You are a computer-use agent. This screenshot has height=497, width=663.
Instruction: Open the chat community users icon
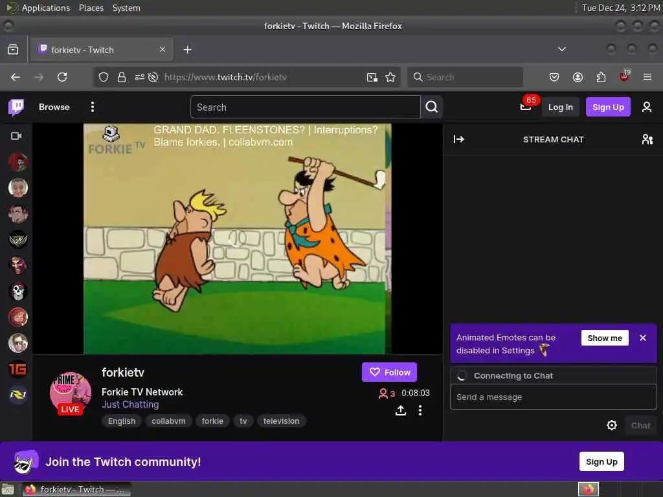pyautogui.click(x=647, y=140)
